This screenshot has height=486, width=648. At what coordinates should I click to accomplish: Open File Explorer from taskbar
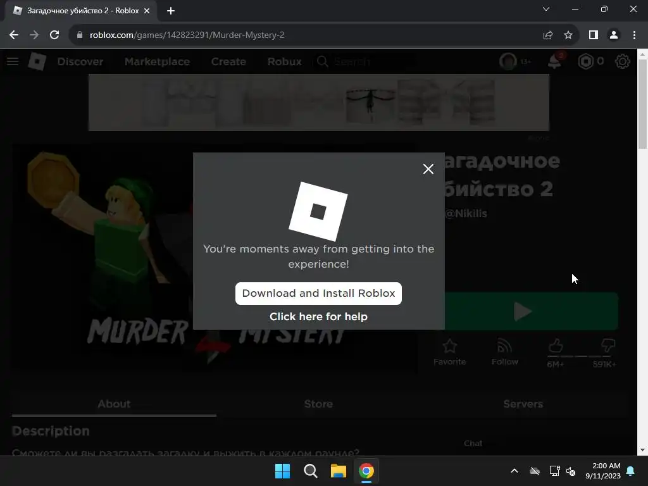338,471
